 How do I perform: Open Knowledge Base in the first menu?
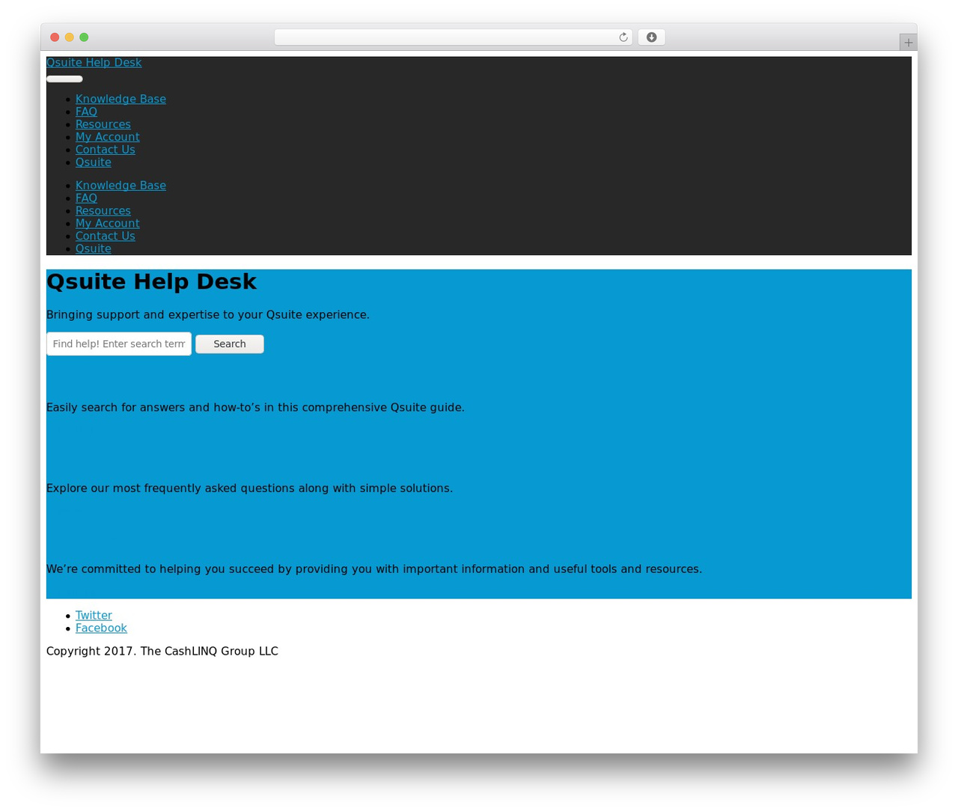(x=120, y=99)
